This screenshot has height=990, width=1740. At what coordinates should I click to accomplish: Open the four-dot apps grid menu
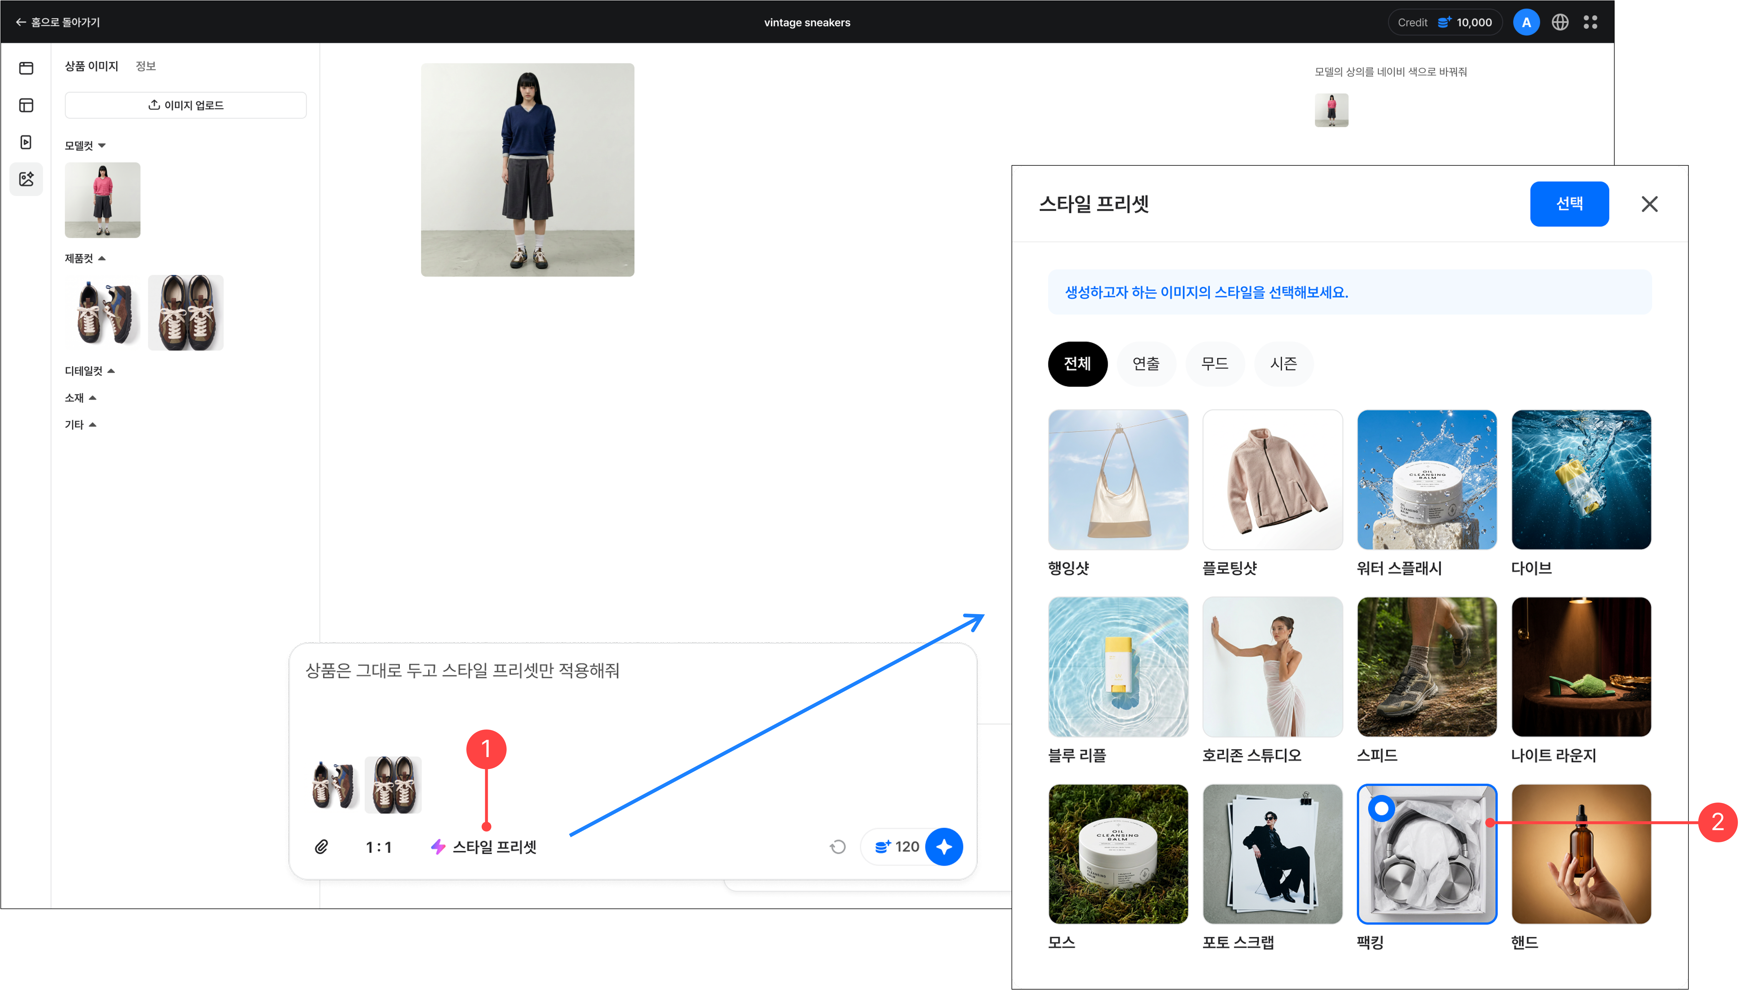click(1590, 22)
